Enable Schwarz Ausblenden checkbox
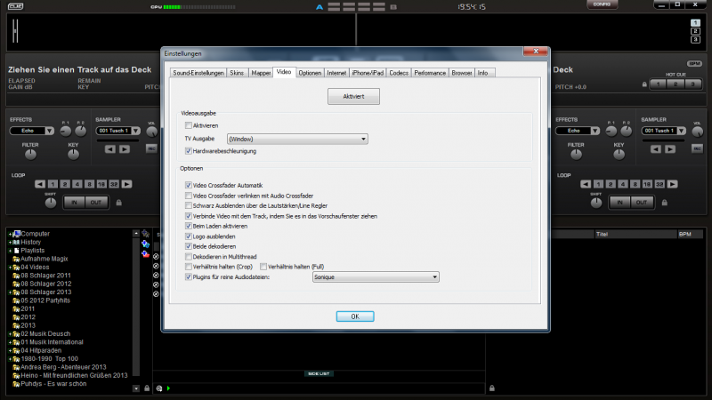Image resolution: width=712 pixels, height=400 pixels. tap(189, 206)
